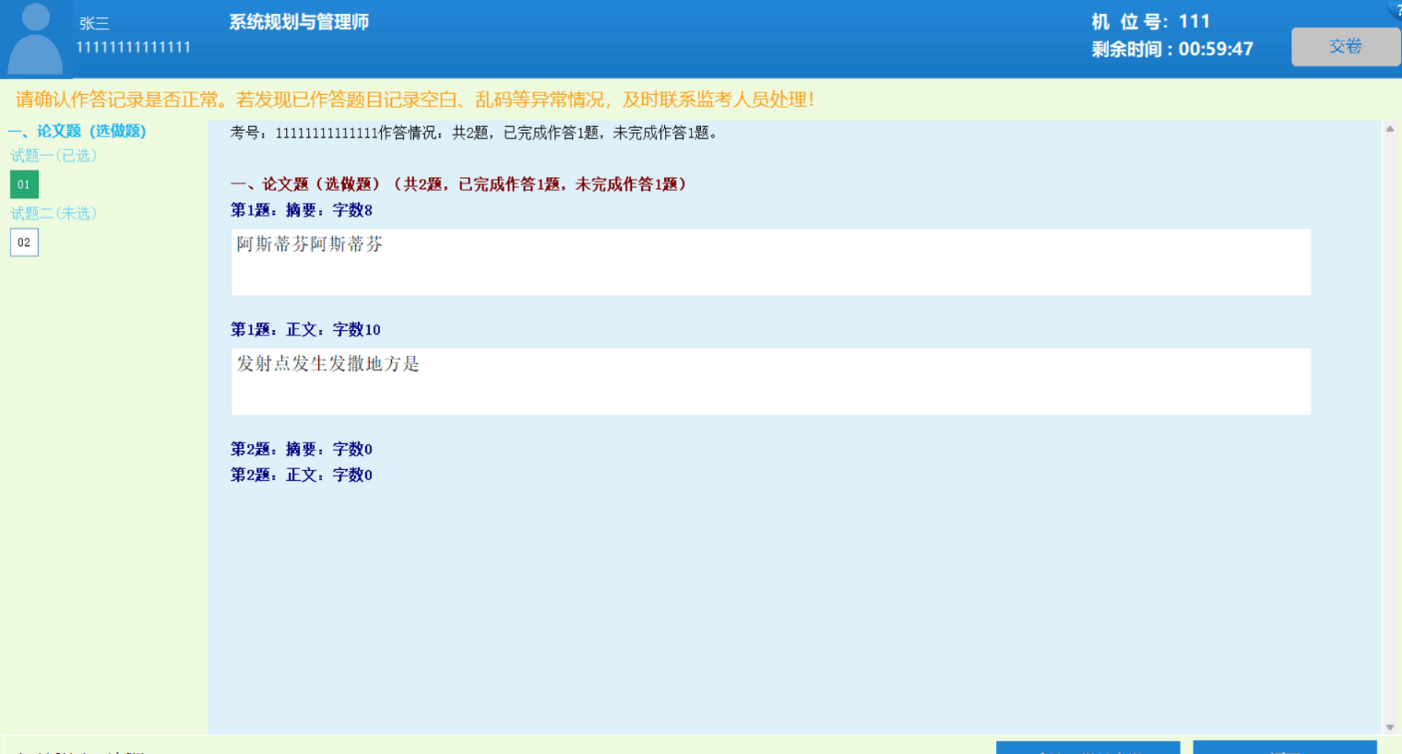Click the 第2题:摘要 字数0 heading
This screenshot has height=754, width=1402.
tap(302, 449)
